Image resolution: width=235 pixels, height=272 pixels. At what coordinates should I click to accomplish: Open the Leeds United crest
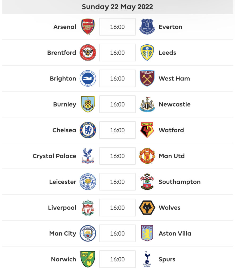click(147, 53)
